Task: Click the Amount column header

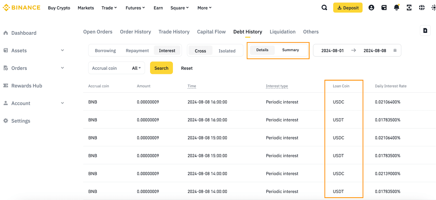Action: [144, 86]
